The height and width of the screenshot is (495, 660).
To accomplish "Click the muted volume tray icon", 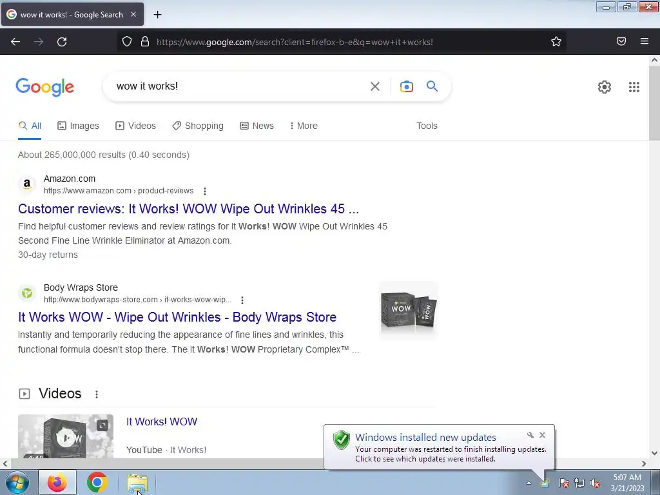I will pos(595,483).
